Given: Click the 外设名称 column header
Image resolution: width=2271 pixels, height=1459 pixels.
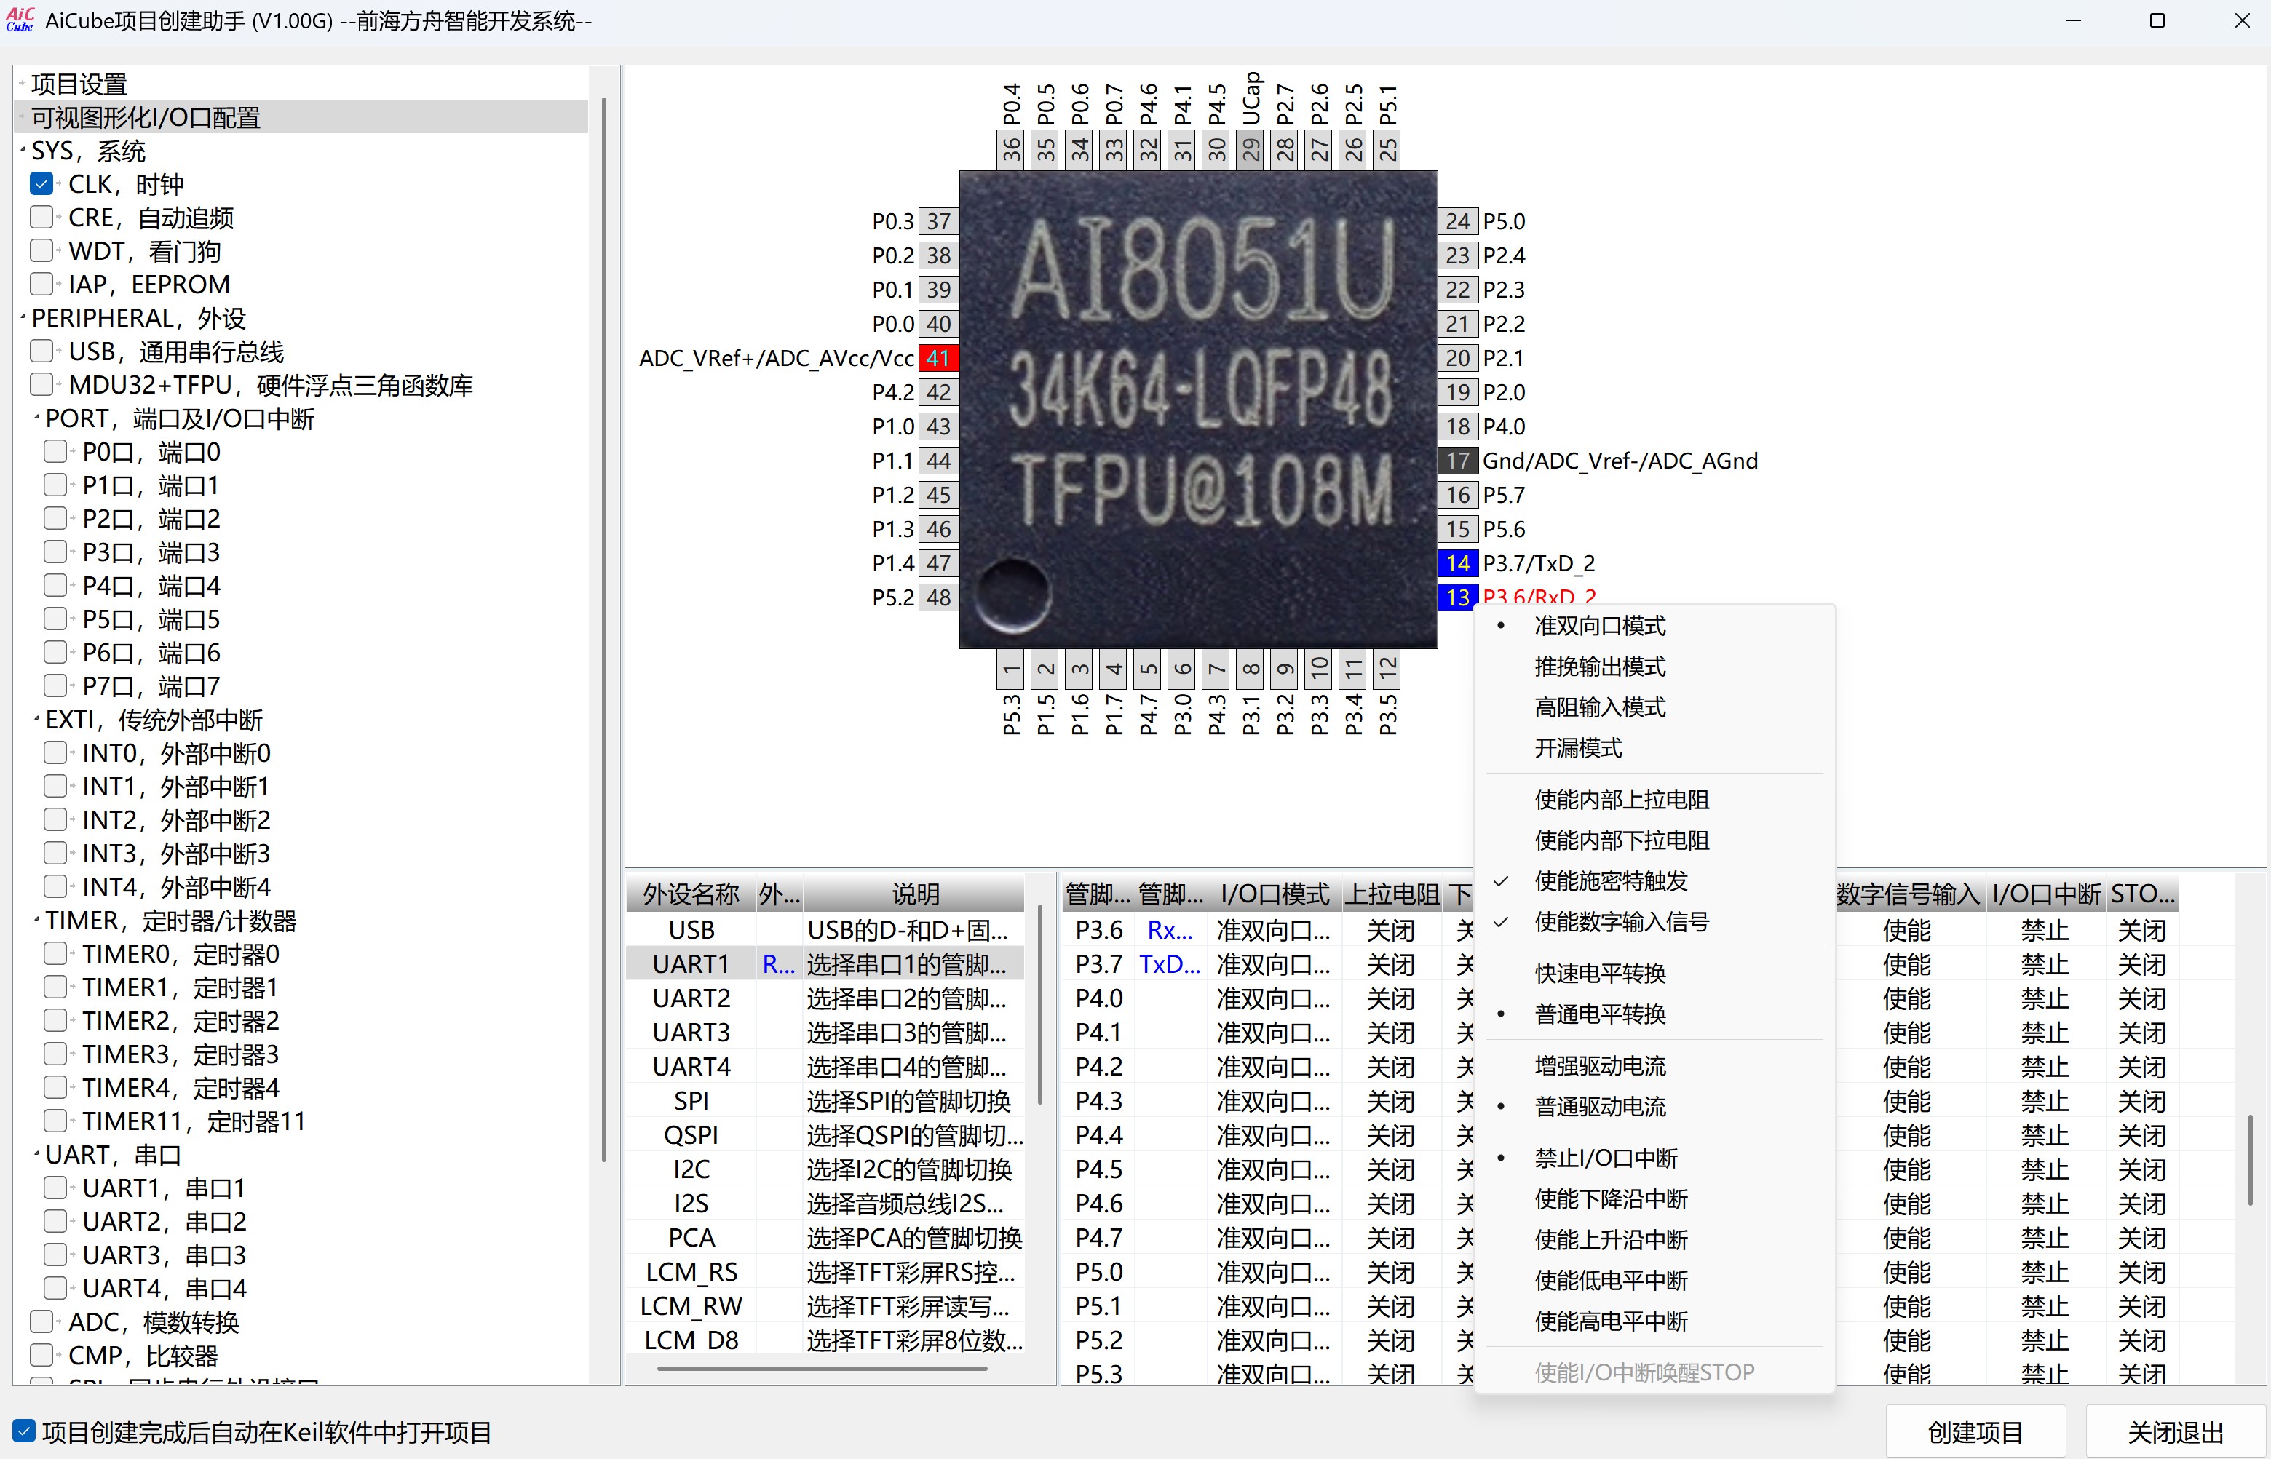Looking at the screenshot, I should coord(691,894).
